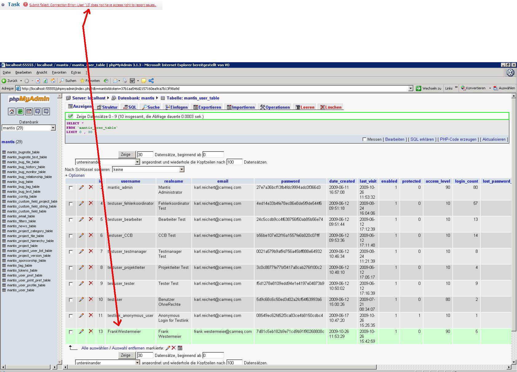Click the IE print icon
517x372 pixels.
click(125, 81)
